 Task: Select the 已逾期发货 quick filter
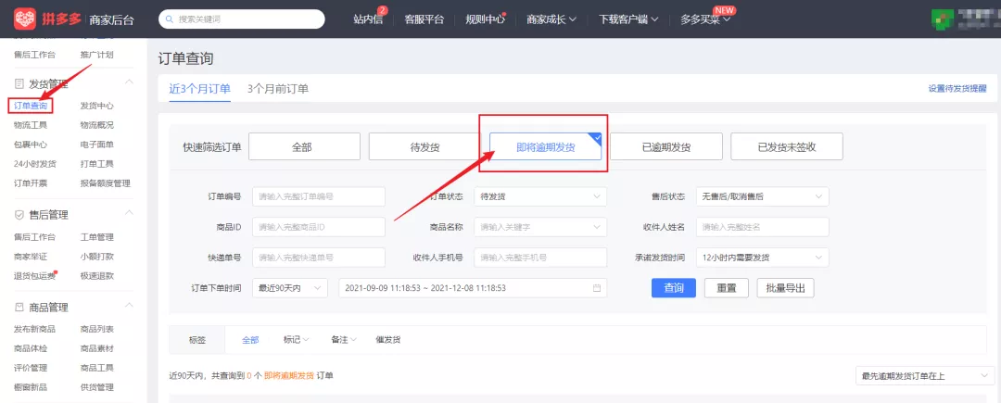[x=665, y=147]
